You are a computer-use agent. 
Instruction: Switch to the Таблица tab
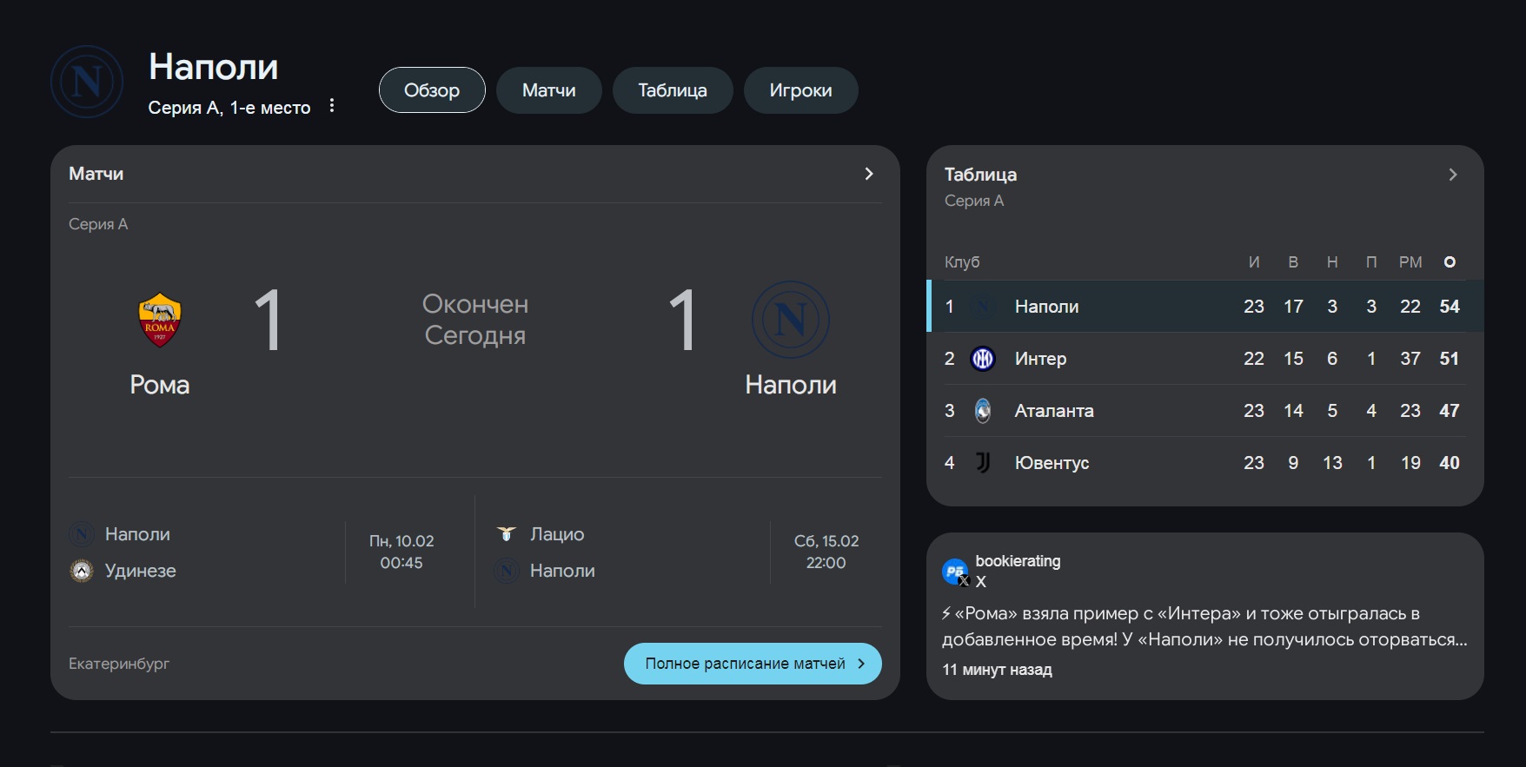pos(673,90)
